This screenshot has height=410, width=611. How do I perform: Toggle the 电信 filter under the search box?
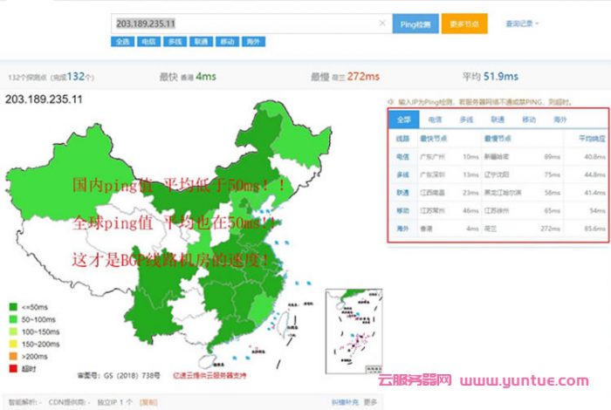(148, 41)
